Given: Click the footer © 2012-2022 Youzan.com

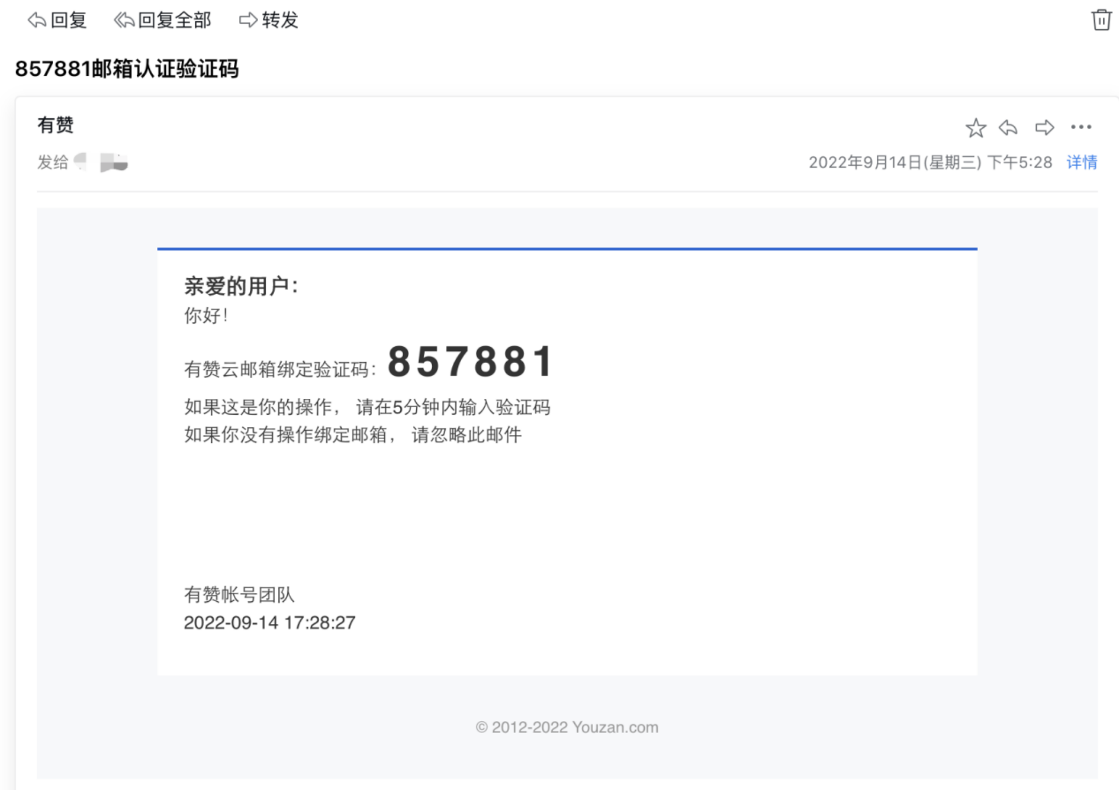Looking at the screenshot, I should click(x=567, y=727).
